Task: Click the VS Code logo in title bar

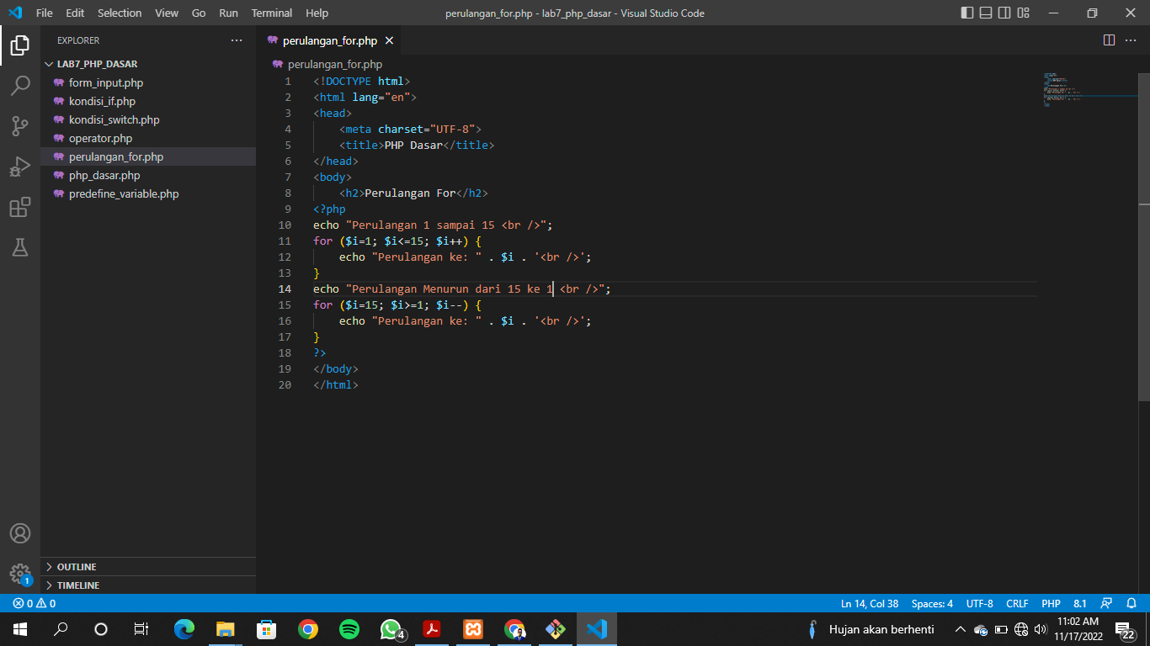Action: 15,13
